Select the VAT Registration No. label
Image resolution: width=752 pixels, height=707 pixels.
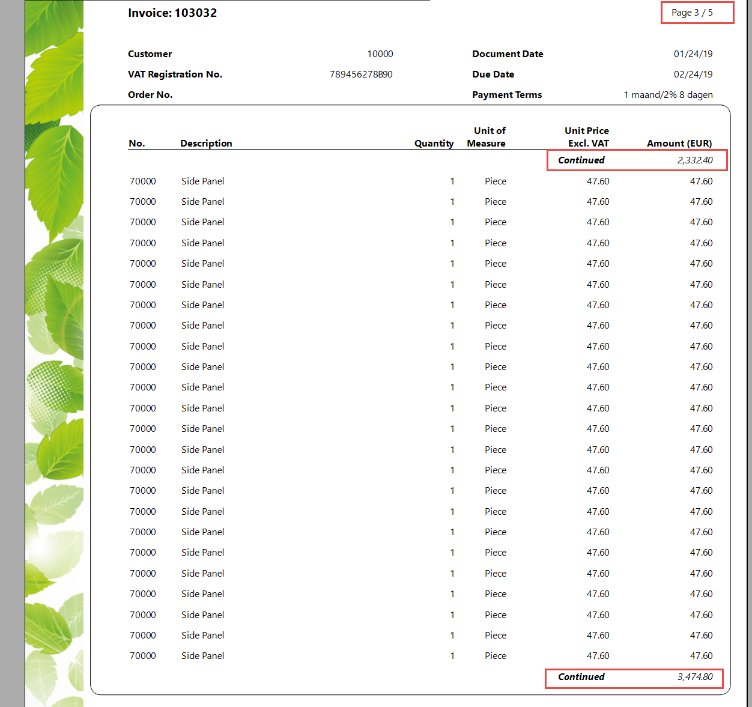(x=175, y=74)
